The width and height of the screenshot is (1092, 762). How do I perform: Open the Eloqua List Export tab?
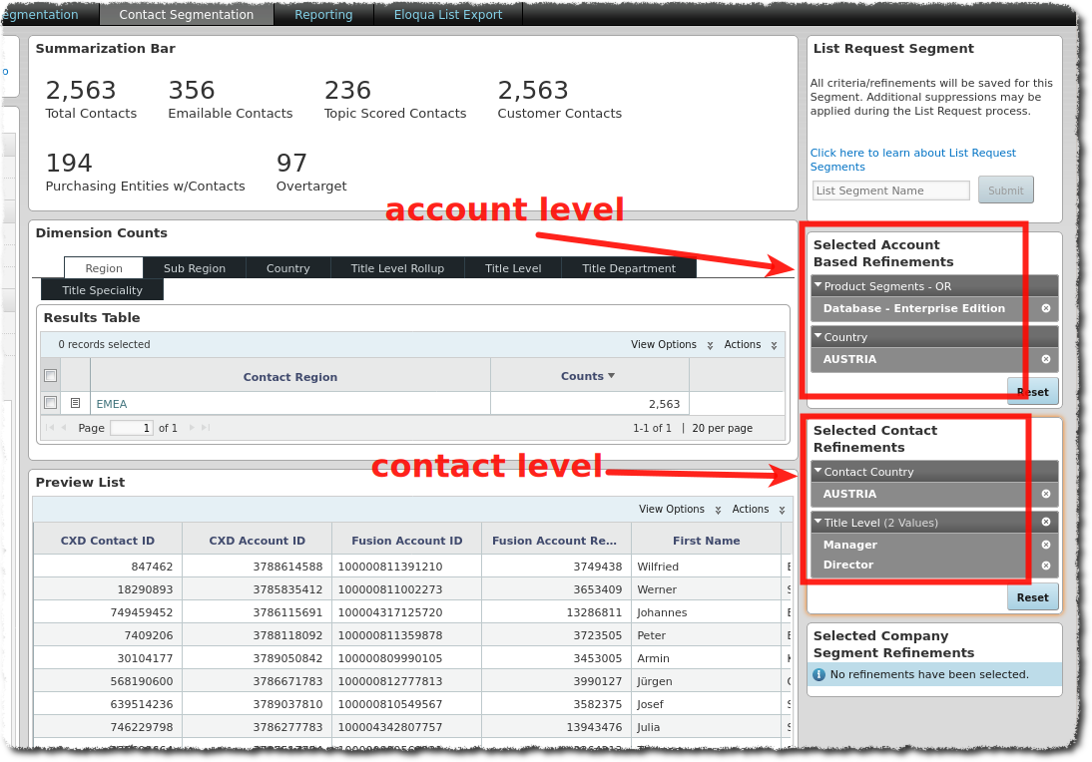[447, 15]
